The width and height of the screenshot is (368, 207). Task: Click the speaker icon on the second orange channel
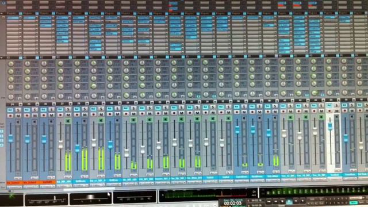34,122
